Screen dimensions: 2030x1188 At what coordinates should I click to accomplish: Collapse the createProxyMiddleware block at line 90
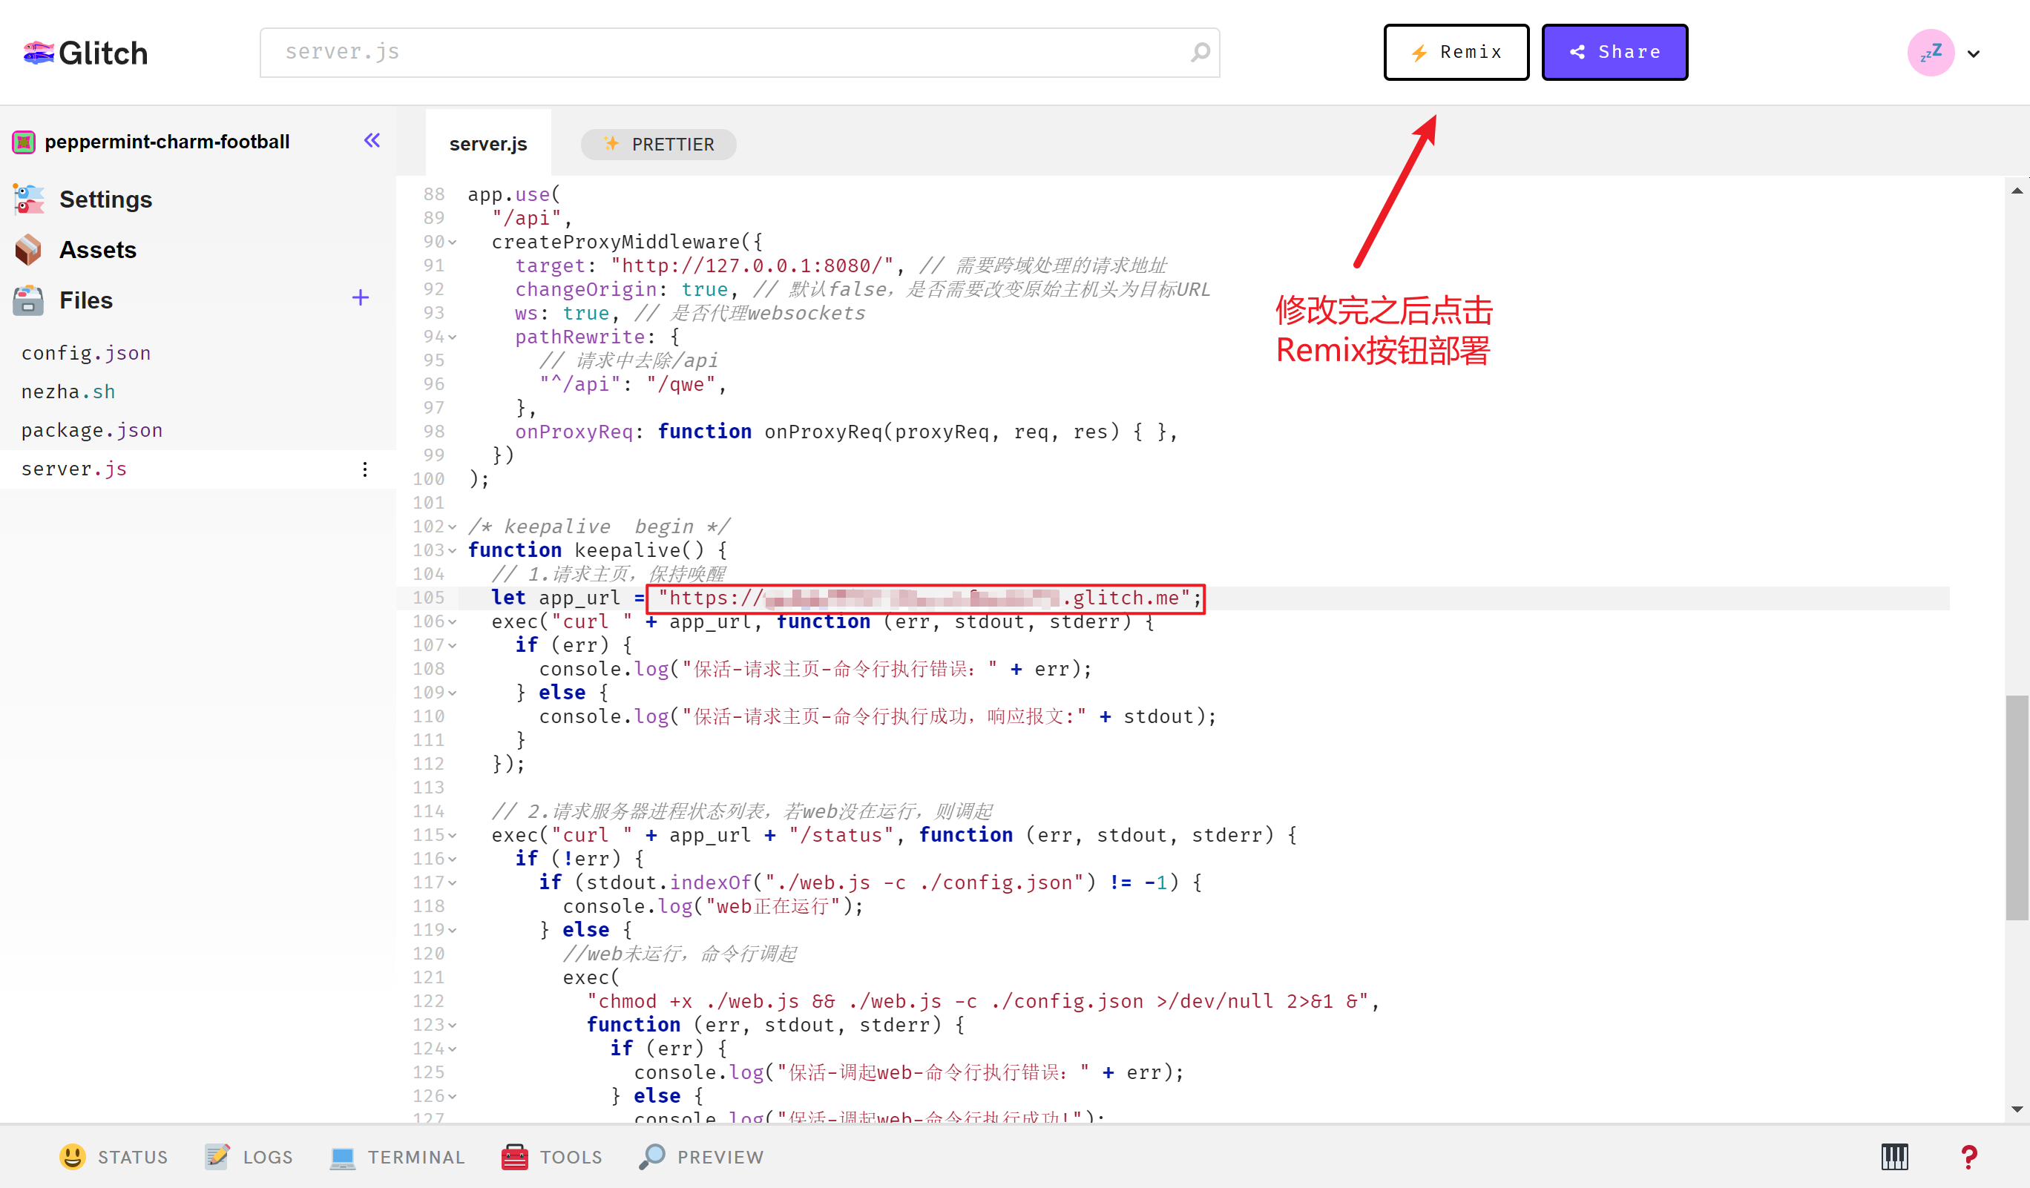[453, 242]
